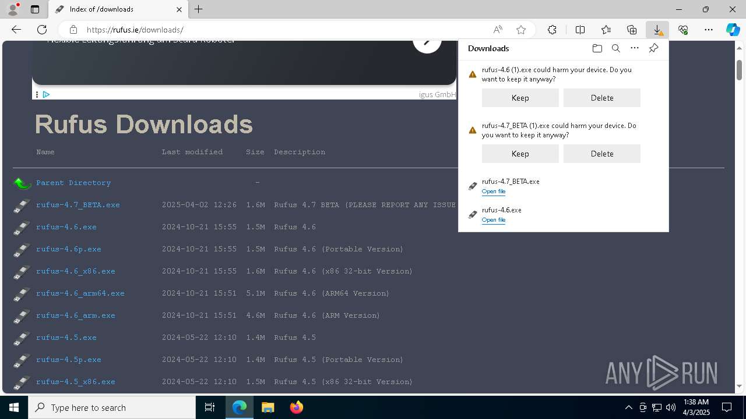Viewport: 746px width, 419px height.
Task: Open Extensions puzzle icon
Action: tap(552, 30)
